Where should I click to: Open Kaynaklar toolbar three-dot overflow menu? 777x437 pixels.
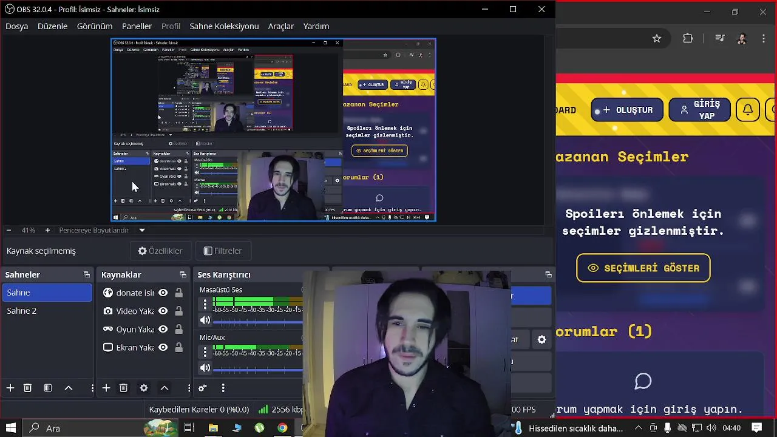189,388
